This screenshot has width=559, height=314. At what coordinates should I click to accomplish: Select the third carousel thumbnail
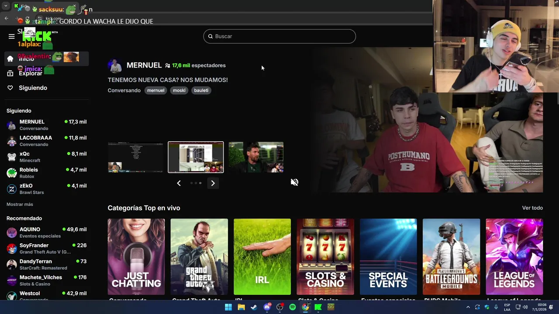tap(256, 157)
